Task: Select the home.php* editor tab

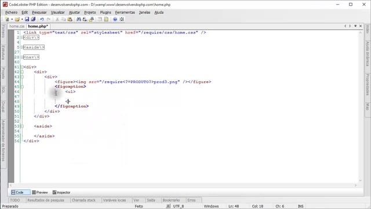Action: click(38, 26)
